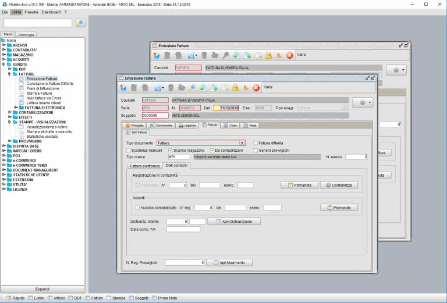Open gear settings dropdown in back window
Viewport: 447px width, 303px height.
click(396, 70)
